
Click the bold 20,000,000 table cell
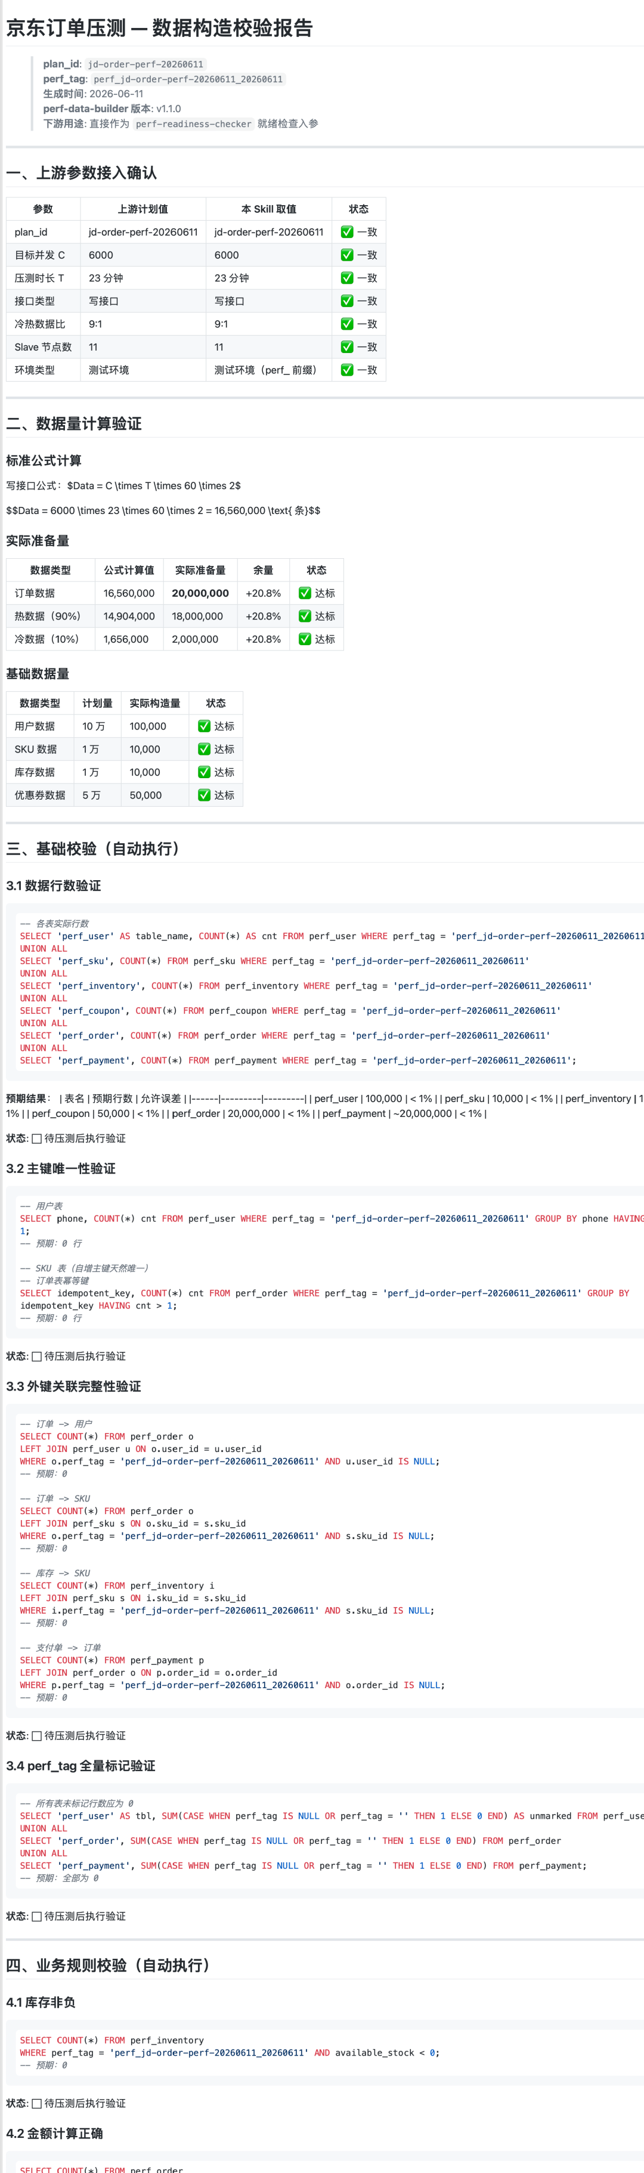[200, 593]
